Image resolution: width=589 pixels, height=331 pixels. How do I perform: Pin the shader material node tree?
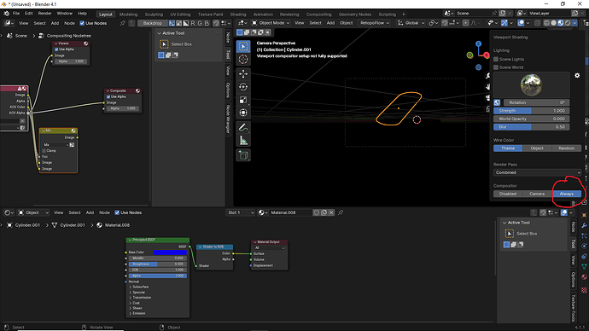tap(341, 212)
